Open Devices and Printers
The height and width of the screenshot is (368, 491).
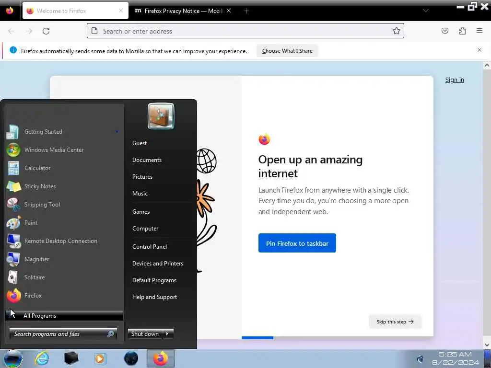(157, 264)
